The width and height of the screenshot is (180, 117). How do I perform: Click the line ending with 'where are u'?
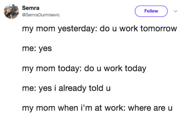97,108
